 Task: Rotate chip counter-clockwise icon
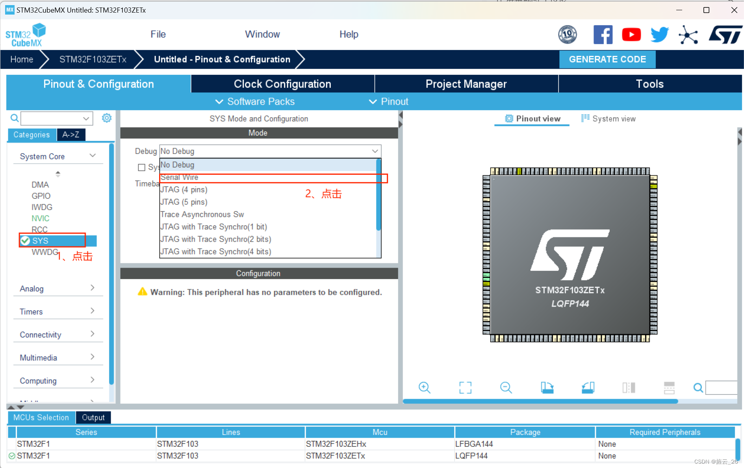pos(588,388)
